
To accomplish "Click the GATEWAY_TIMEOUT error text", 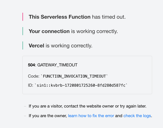I will pos(57,65).
